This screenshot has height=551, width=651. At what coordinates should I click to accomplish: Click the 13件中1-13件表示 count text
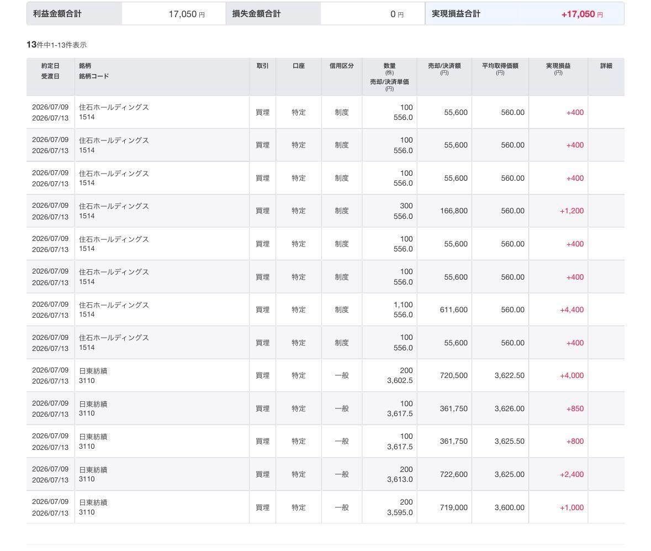(x=56, y=44)
